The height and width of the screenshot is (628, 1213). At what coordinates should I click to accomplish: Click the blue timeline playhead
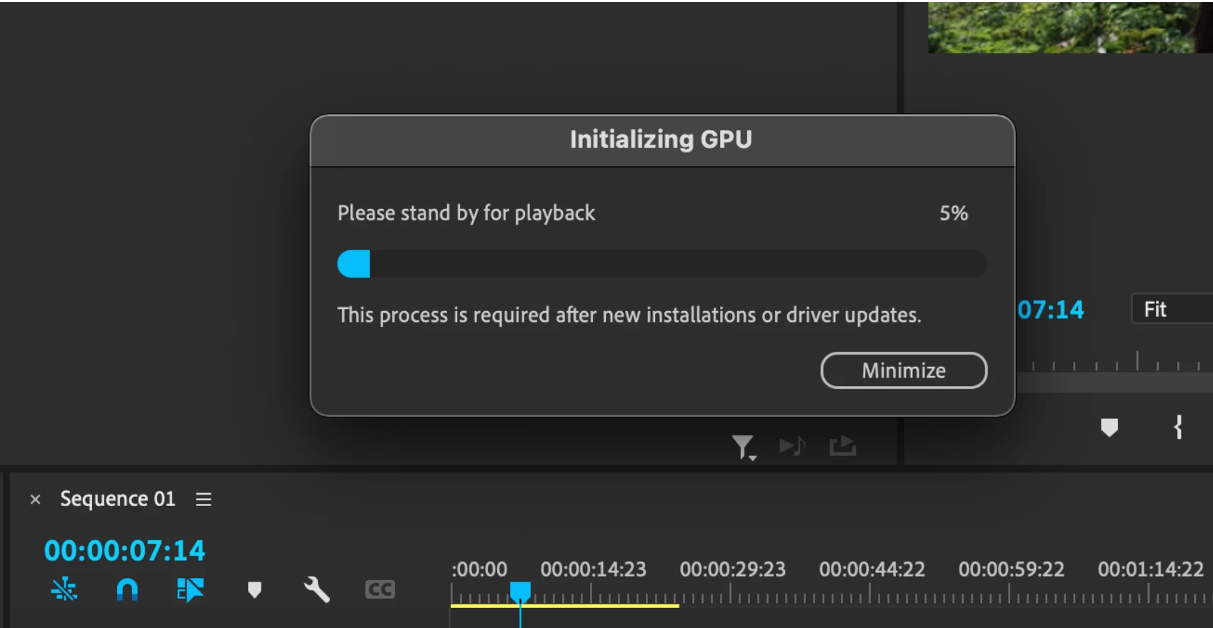[520, 592]
